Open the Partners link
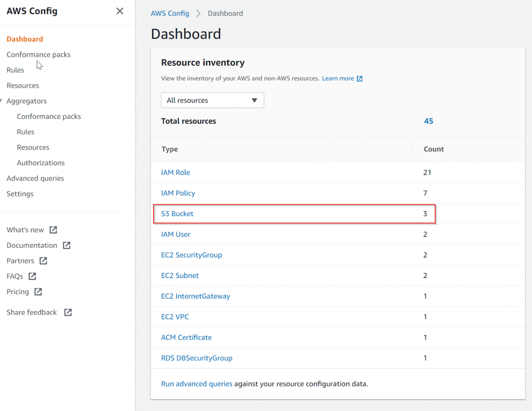 [x=20, y=261]
